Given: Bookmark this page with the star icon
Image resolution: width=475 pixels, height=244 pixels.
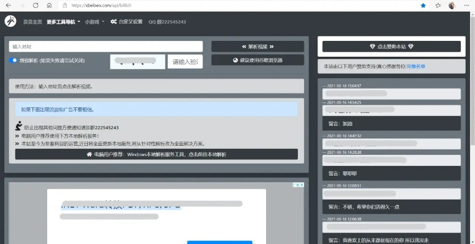Looking at the screenshot, I should tap(423, 5).
